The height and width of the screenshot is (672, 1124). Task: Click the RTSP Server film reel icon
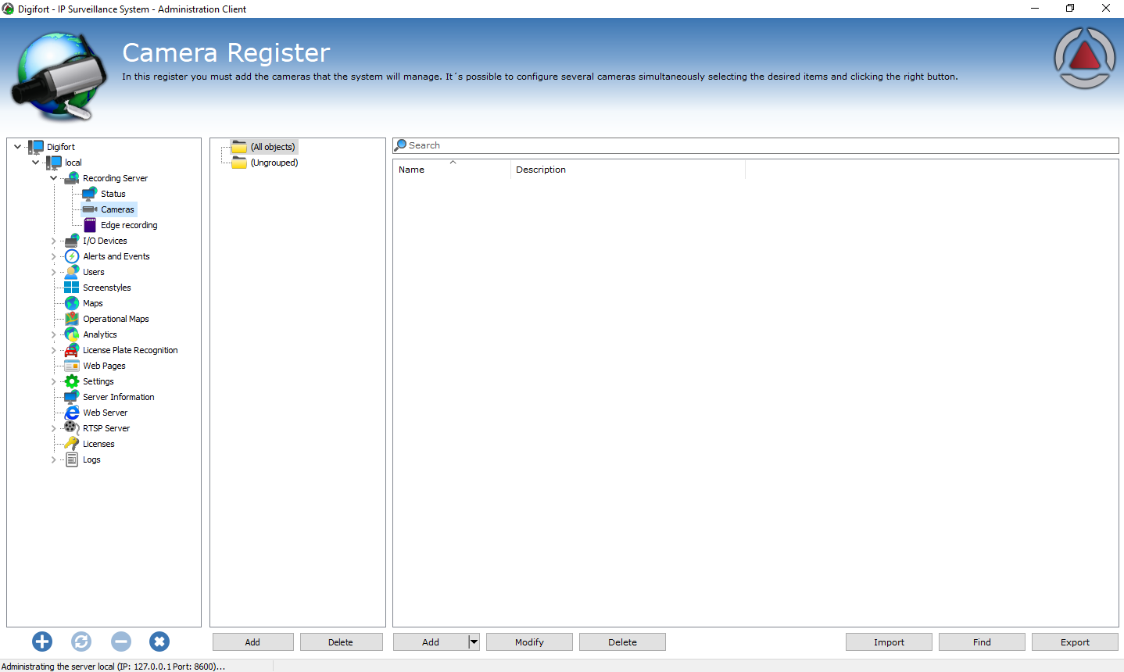coord(72,428)
